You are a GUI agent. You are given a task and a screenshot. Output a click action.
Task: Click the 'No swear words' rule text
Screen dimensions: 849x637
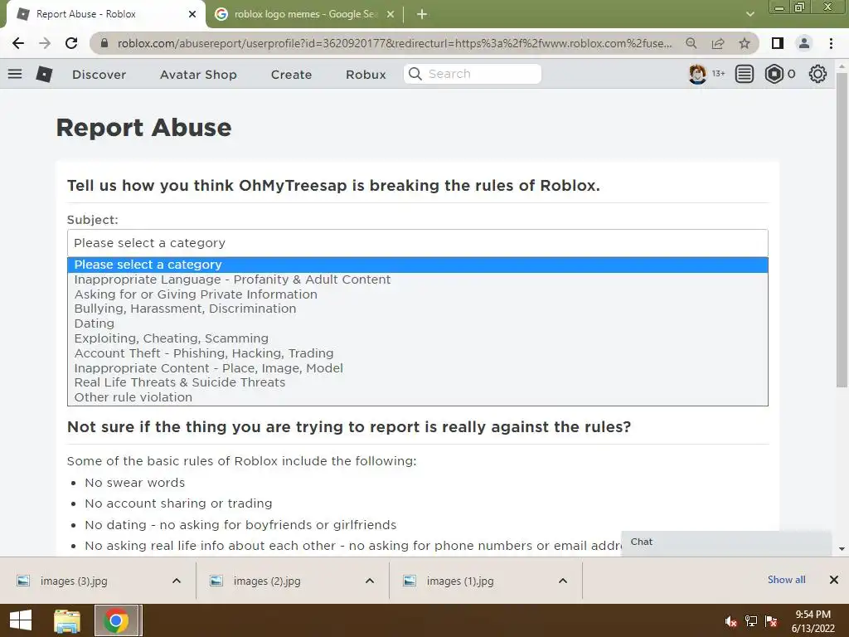(x=135, y=483)
